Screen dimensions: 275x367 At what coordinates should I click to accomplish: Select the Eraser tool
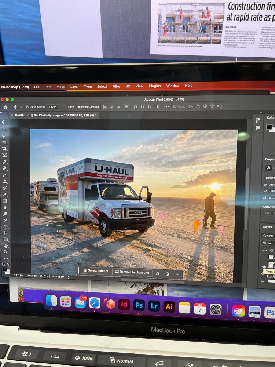coord(5,195)
